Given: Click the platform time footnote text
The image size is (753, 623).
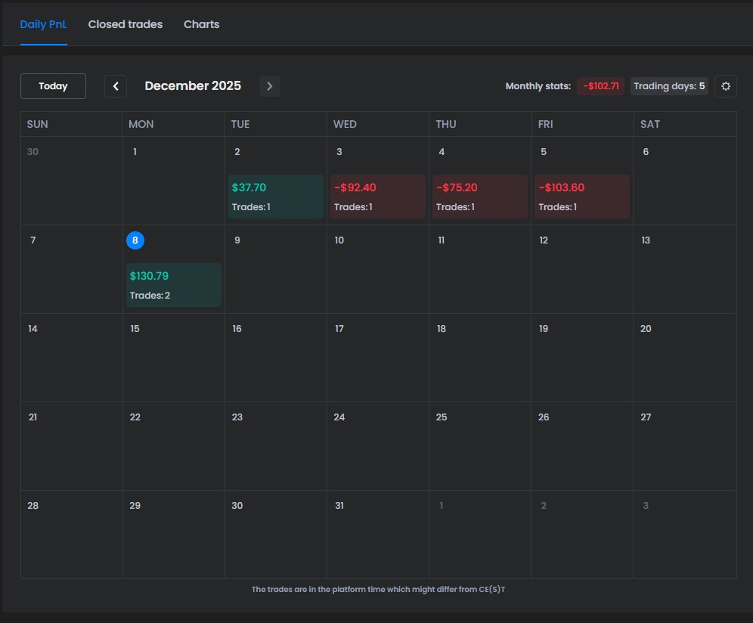Looking at the screenshot, I should pos(379,590).
